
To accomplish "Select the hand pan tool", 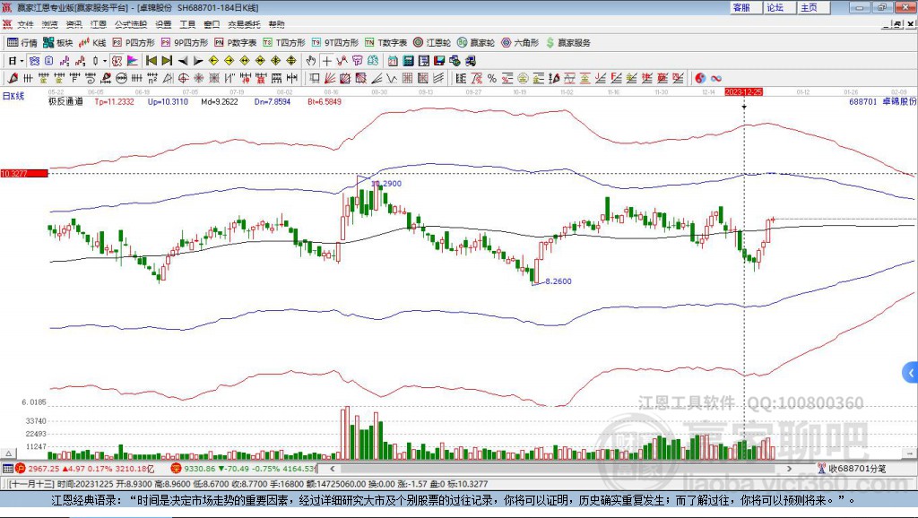I will point(310,61).
